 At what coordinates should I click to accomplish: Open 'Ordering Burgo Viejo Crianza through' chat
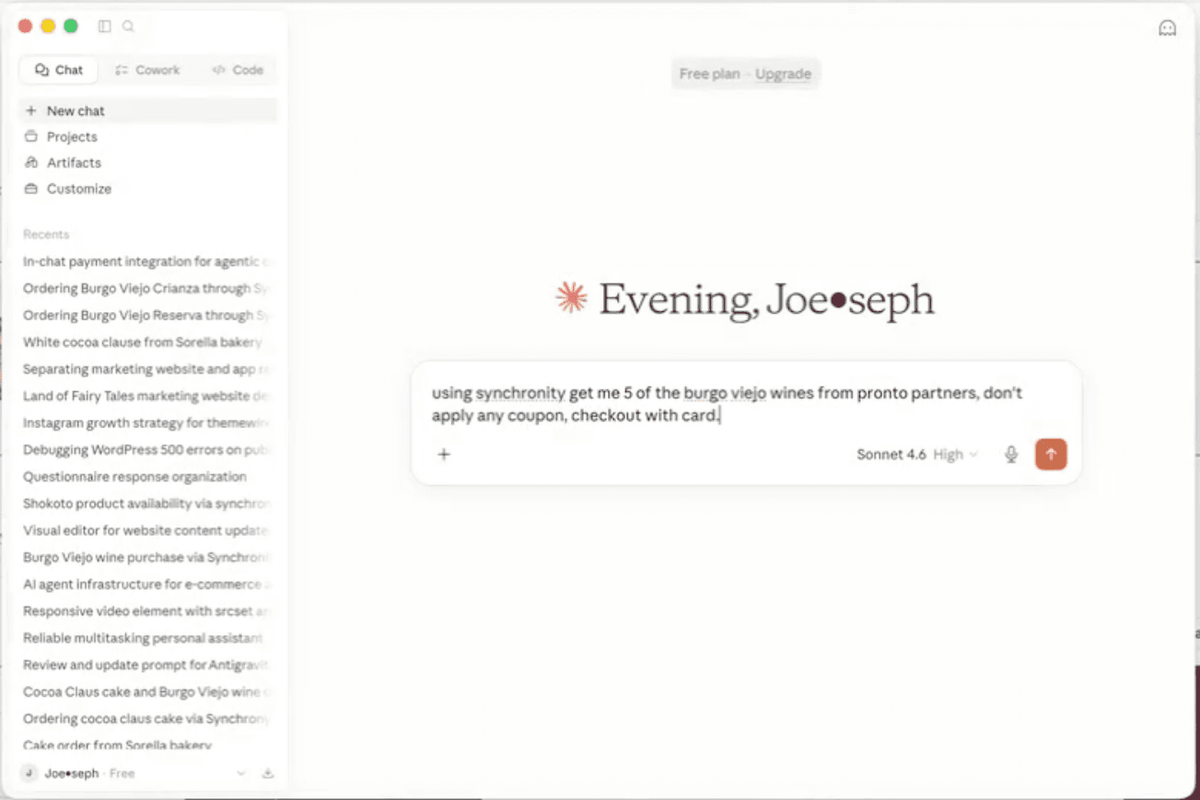tap(147, 288)
